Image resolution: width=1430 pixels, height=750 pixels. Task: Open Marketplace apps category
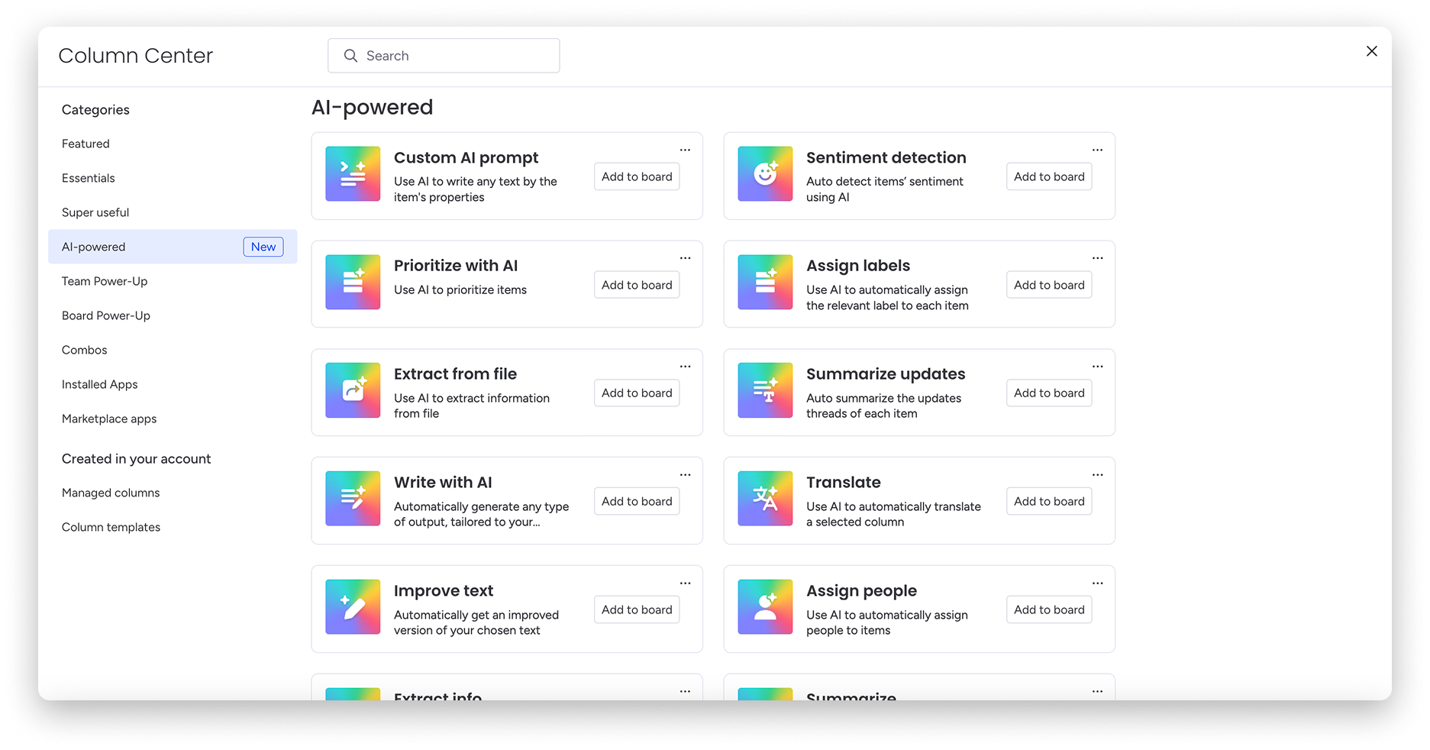pos(173,419)
